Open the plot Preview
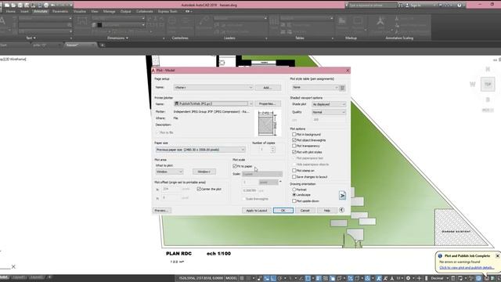501x282 pixels. (x=162, y=211)
